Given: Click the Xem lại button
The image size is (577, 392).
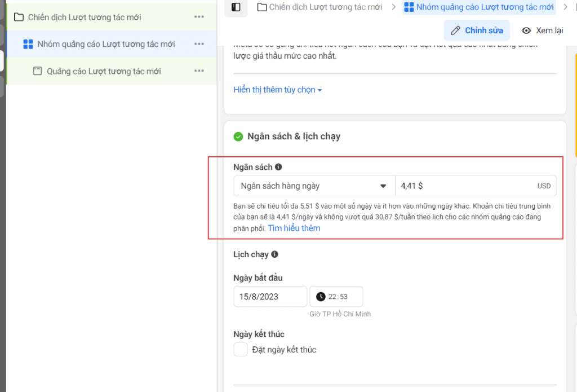Looking at the screenshot, I should [543, 30].
